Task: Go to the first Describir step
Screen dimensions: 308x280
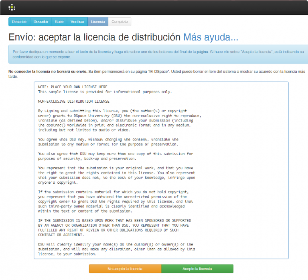Action: 19,22
